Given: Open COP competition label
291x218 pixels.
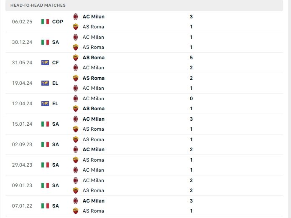Looking at the screenshot, I should point(58,22).
